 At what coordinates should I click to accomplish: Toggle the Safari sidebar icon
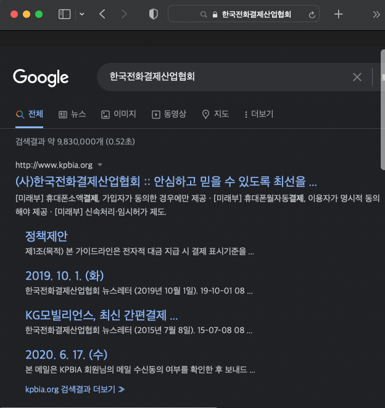(x=64, y=14)
